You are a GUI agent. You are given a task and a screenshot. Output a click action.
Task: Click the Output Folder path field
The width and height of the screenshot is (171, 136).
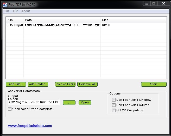click(x=34, y=102)
